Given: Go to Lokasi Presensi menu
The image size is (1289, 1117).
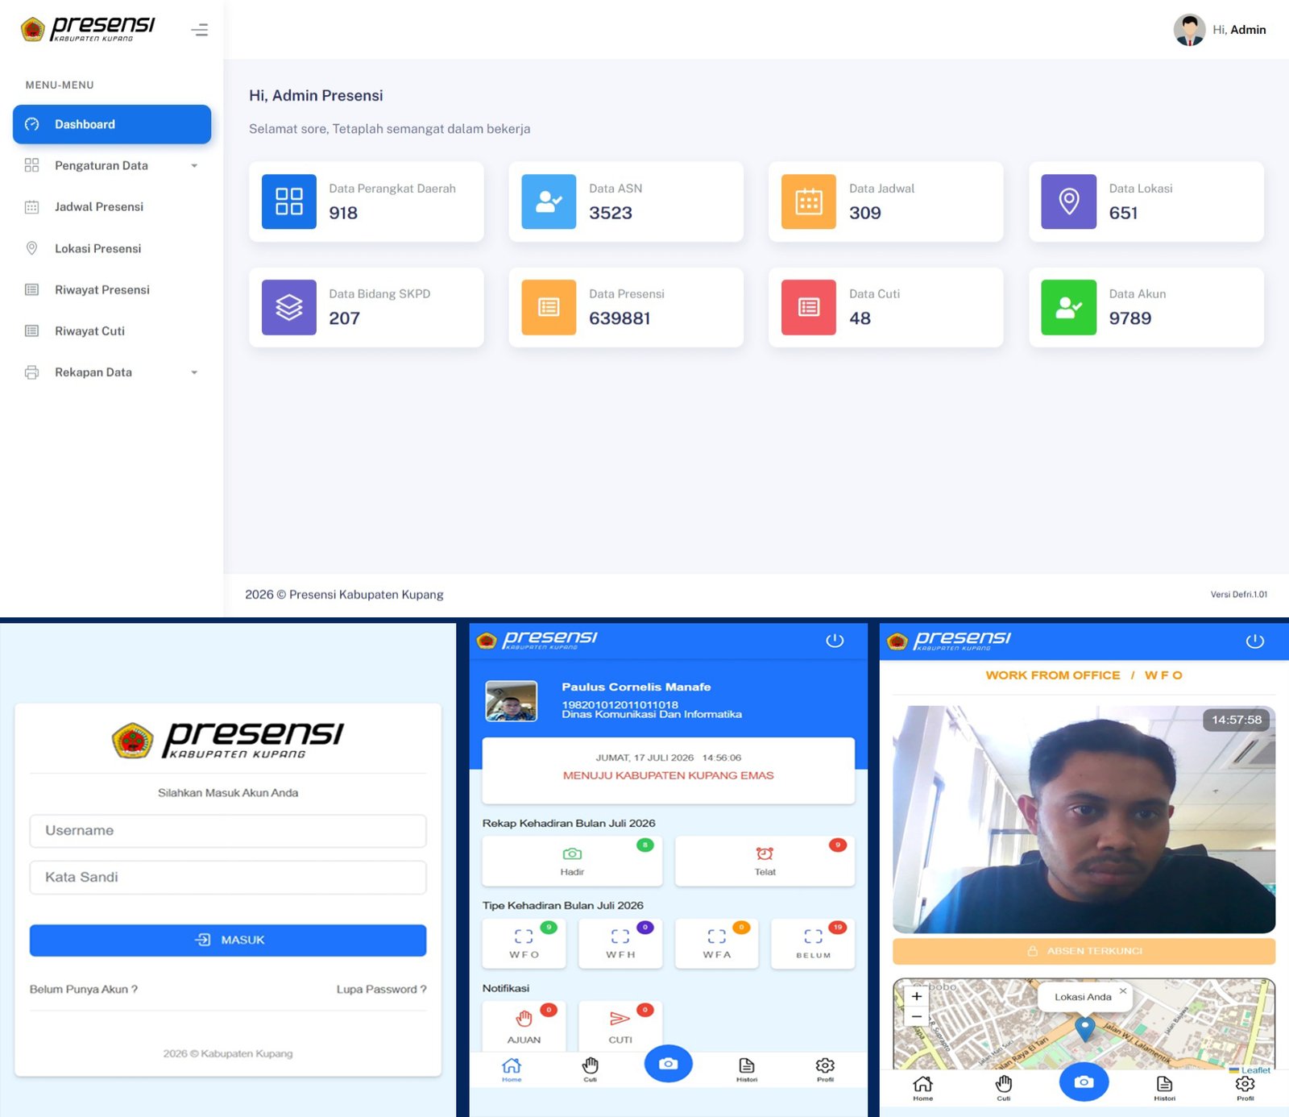Looking at the screenshot, I should 98,248.
